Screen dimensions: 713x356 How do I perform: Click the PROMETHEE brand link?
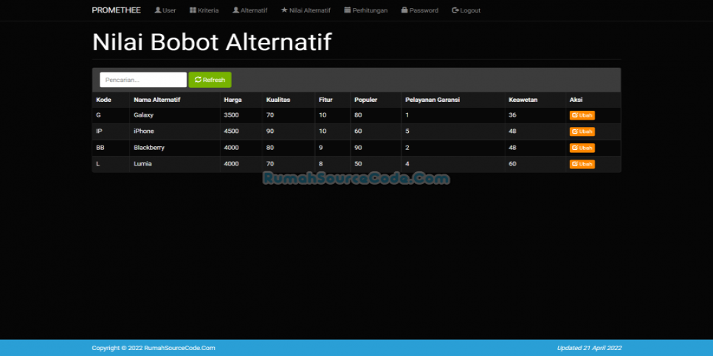click(x=117, y=10)
